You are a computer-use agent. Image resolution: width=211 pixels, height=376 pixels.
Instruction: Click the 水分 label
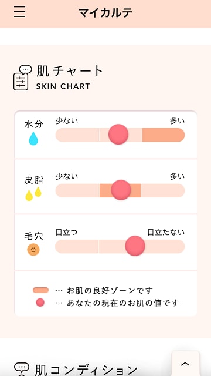click(34, 125)
